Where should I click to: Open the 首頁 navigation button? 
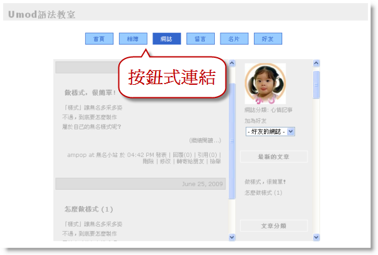point(99,39)
